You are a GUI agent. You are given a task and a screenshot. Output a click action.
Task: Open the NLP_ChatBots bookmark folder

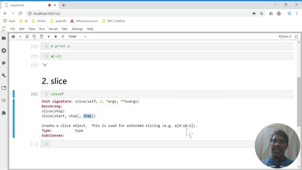[x=114, y=21]
